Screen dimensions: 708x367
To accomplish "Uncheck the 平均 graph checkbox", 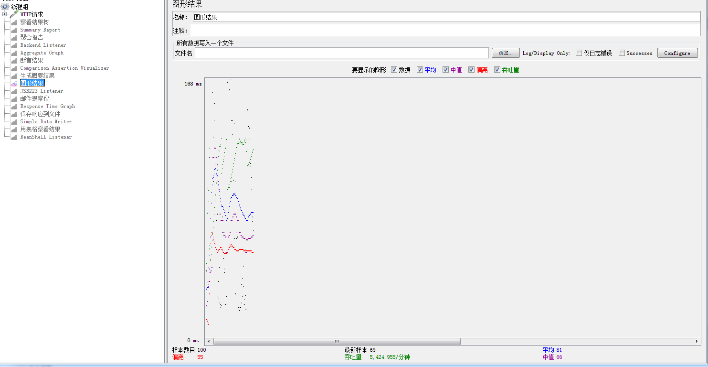I will point(420,70).
